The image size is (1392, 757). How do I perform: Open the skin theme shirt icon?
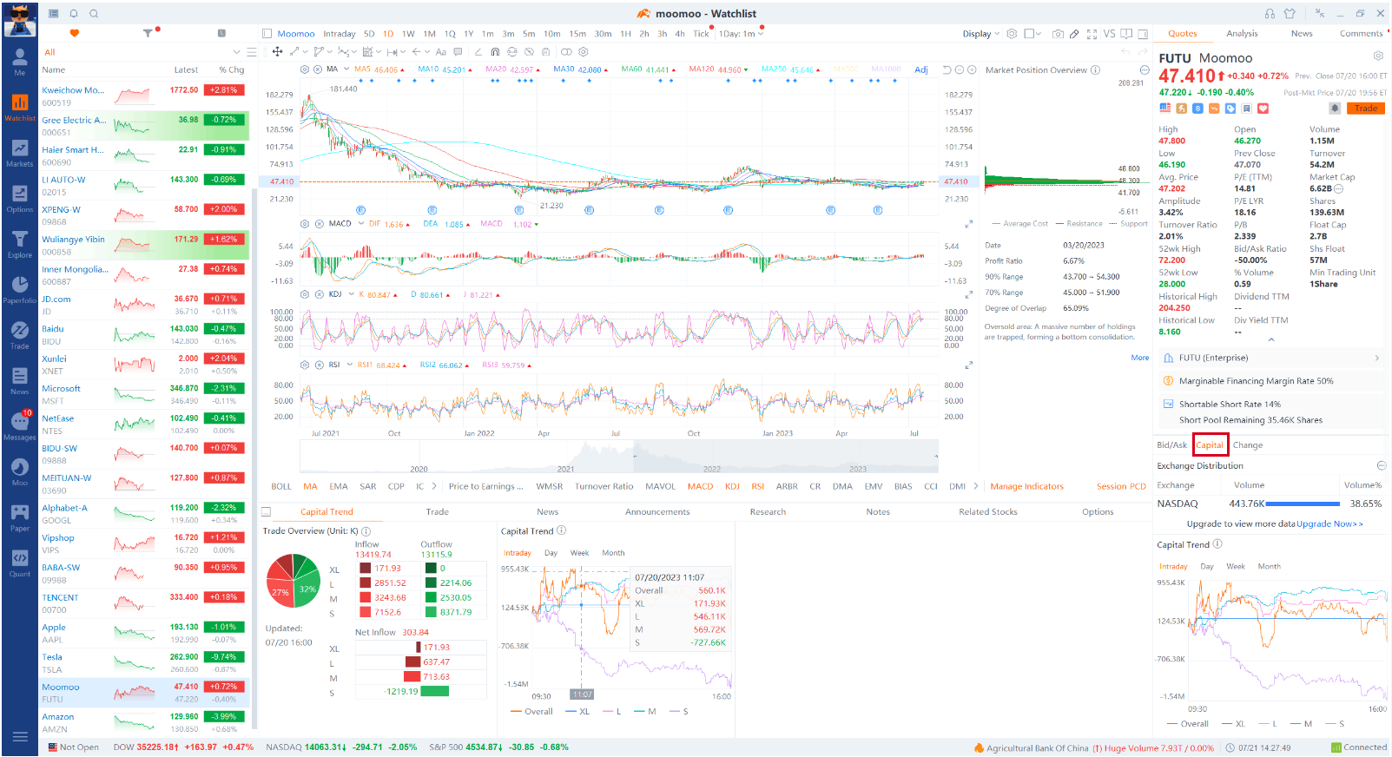[1290, 14]
